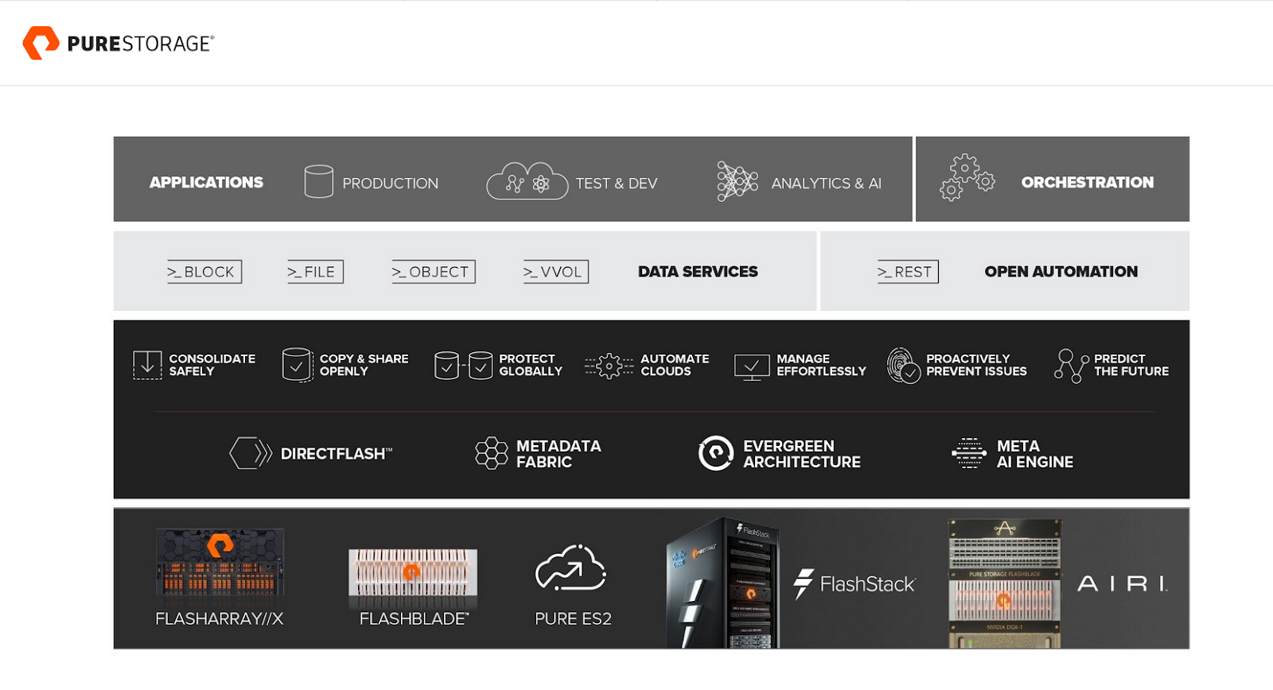Viewport: 1273px width, 690px height.
Task: Click the PRODUCTION label
Action: click(390, 184)
